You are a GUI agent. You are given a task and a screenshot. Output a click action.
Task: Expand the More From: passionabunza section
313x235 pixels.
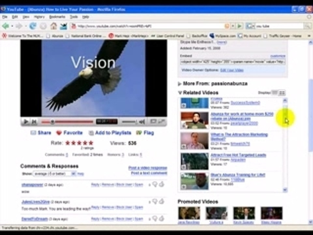tap(180, 84)
